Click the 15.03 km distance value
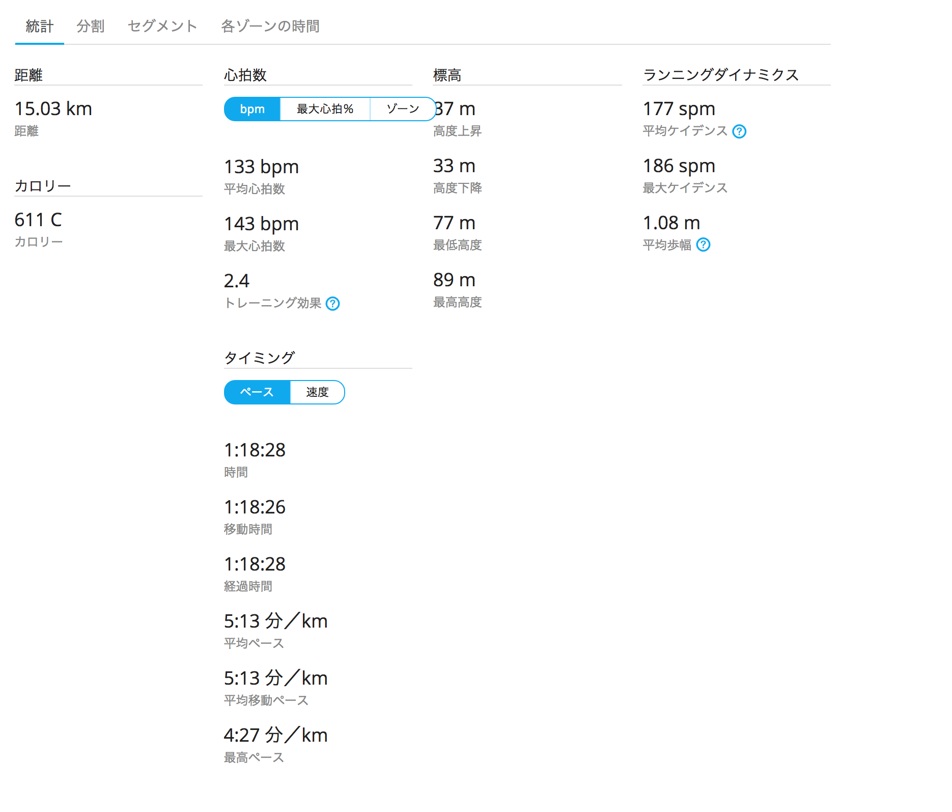 tap(53, 109)
